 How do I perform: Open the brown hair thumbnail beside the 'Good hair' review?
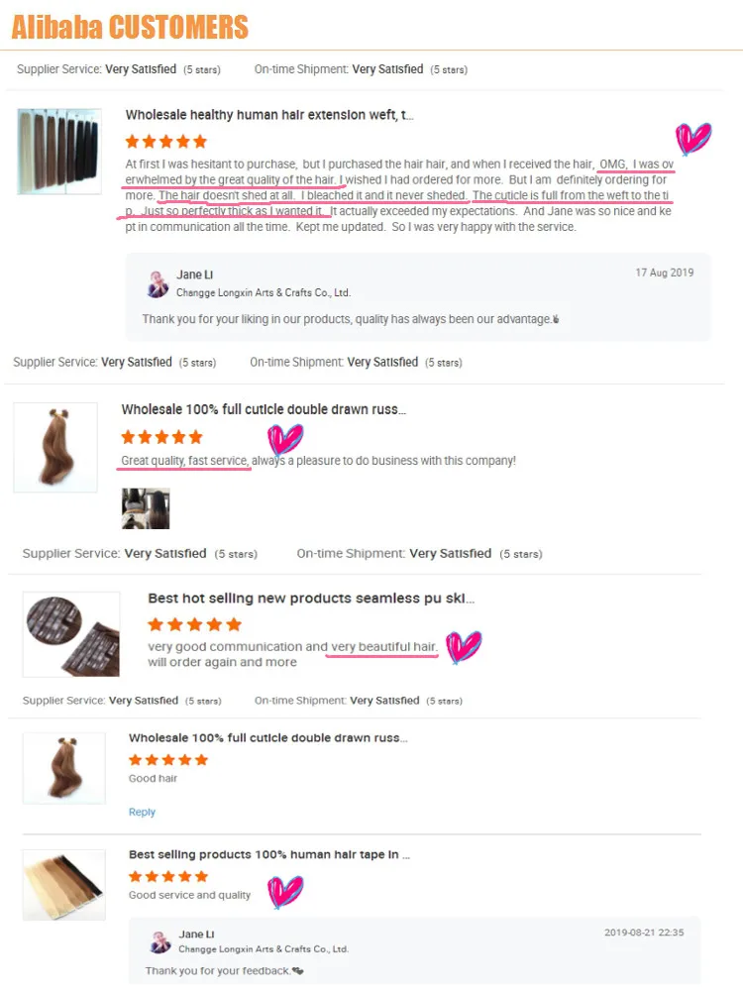click(63, 768)
